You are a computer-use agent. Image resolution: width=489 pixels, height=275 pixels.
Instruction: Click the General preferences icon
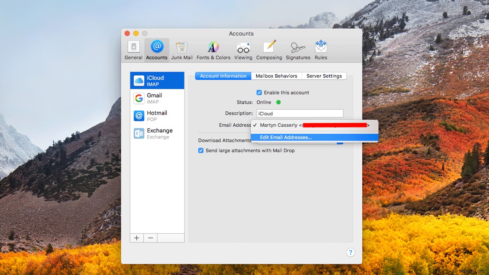coord(133,49)
